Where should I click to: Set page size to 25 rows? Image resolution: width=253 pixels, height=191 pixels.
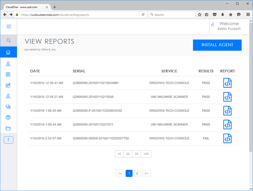coord(128,154)
